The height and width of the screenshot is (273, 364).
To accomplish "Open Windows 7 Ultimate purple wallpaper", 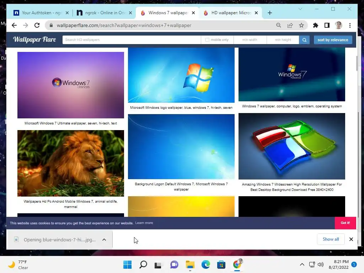I will 71,85.
